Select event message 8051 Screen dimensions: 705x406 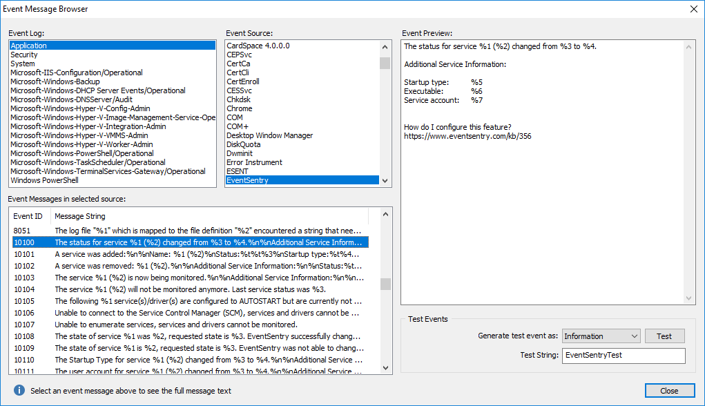(x=190, y=231)
